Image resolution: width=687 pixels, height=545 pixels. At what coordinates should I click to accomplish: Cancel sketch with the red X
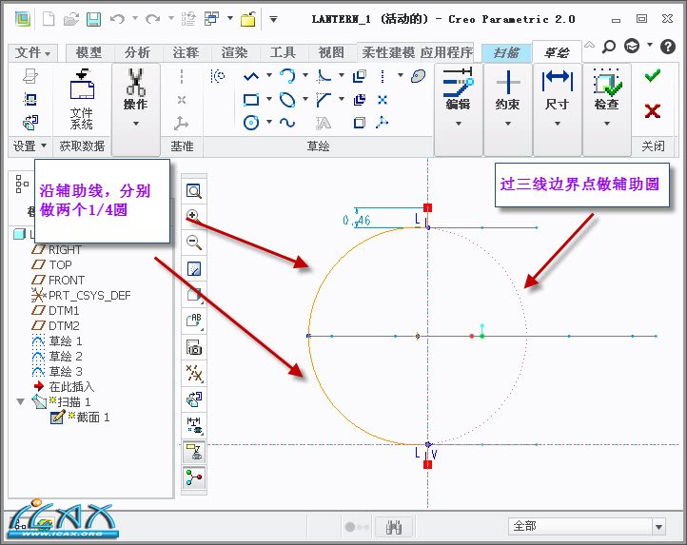(652, 111)
